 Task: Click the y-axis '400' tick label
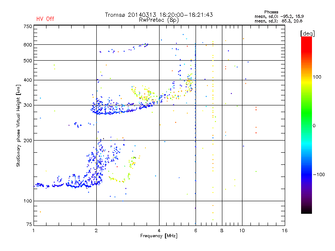[x=28, y=80]
